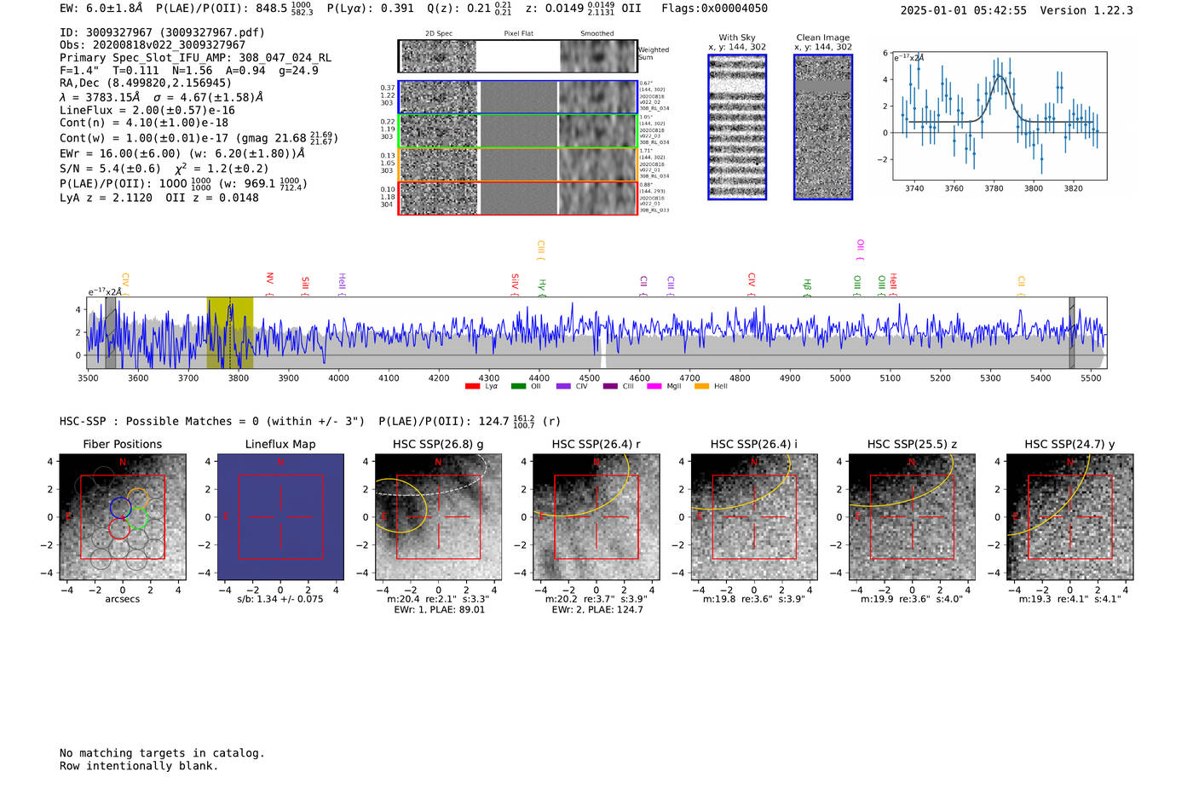Select the orange fiber circle in Fiber Positions

(x=138, y=498)
